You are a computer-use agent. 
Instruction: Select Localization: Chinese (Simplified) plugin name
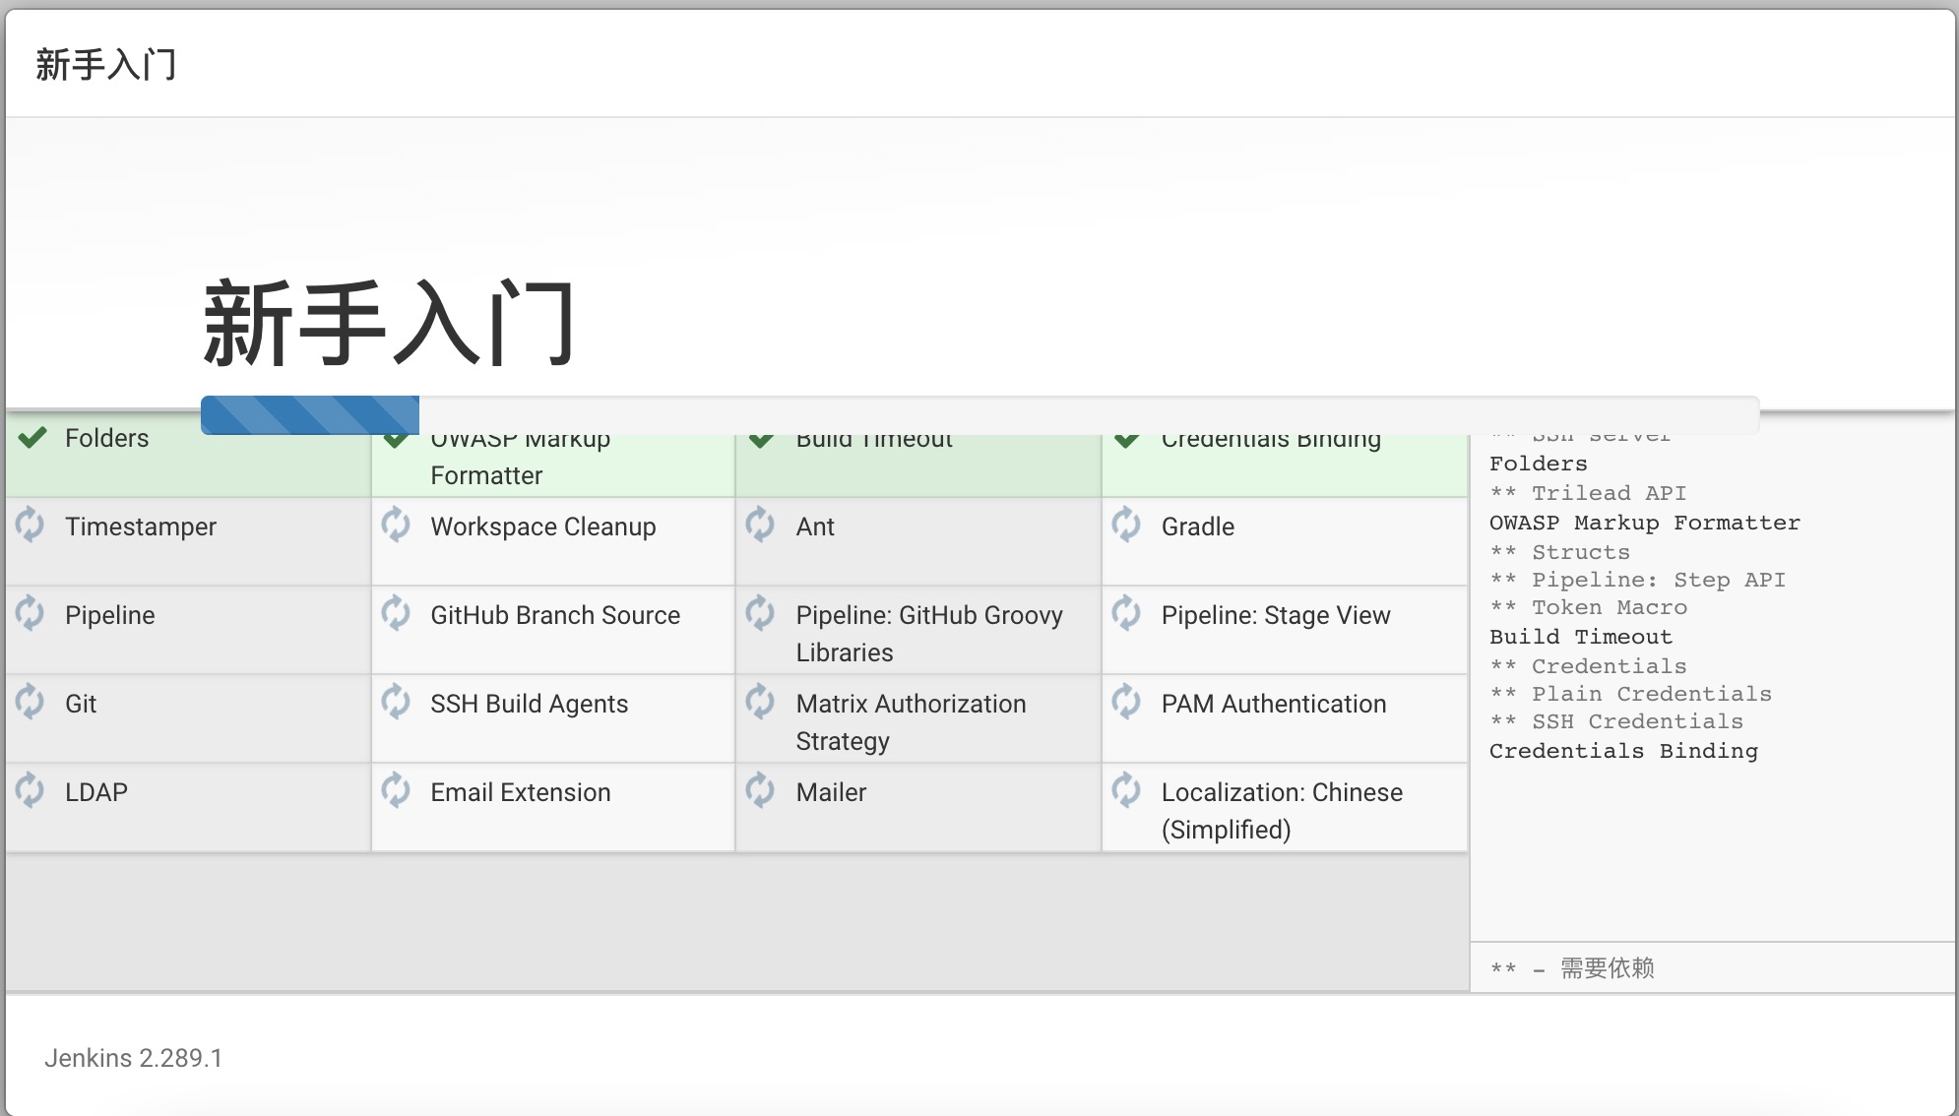1282,811
